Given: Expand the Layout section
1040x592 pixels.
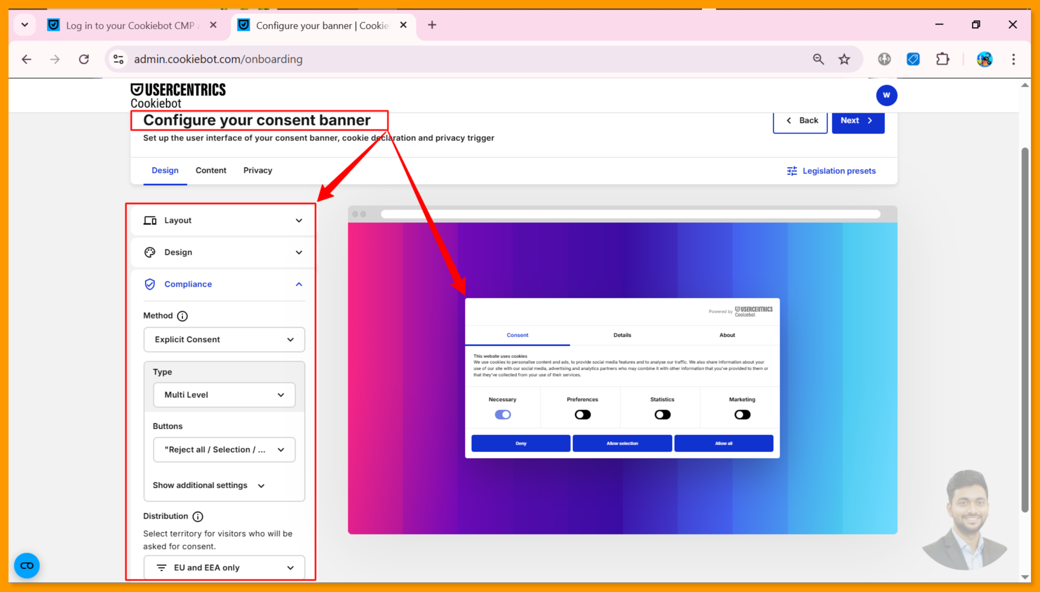Looking at the screenshot, I should click(223, 220).
